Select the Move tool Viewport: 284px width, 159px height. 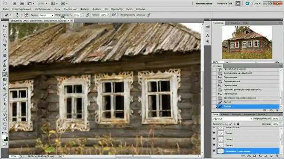tap(5, 26)
